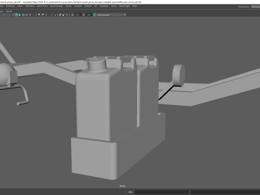
Task: Open the Surfaces menu
Action: (x=78, y=6)
